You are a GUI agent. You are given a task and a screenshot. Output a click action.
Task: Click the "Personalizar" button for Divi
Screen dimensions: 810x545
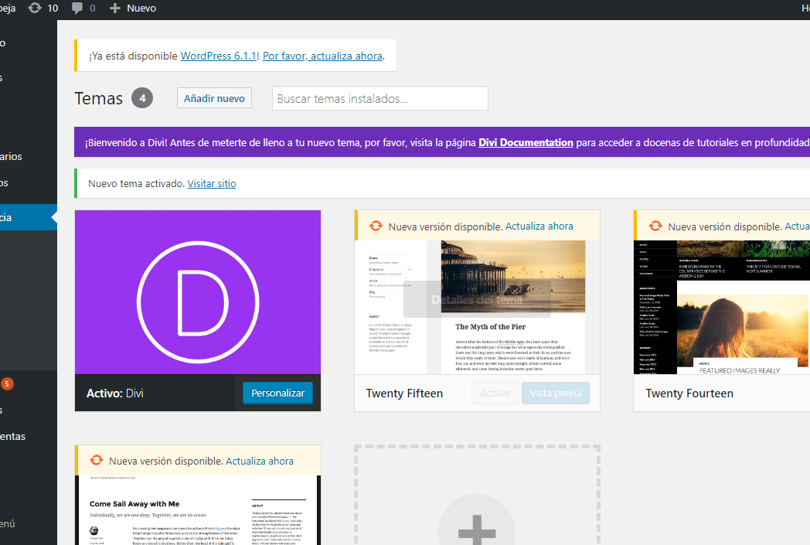(278, 393)
